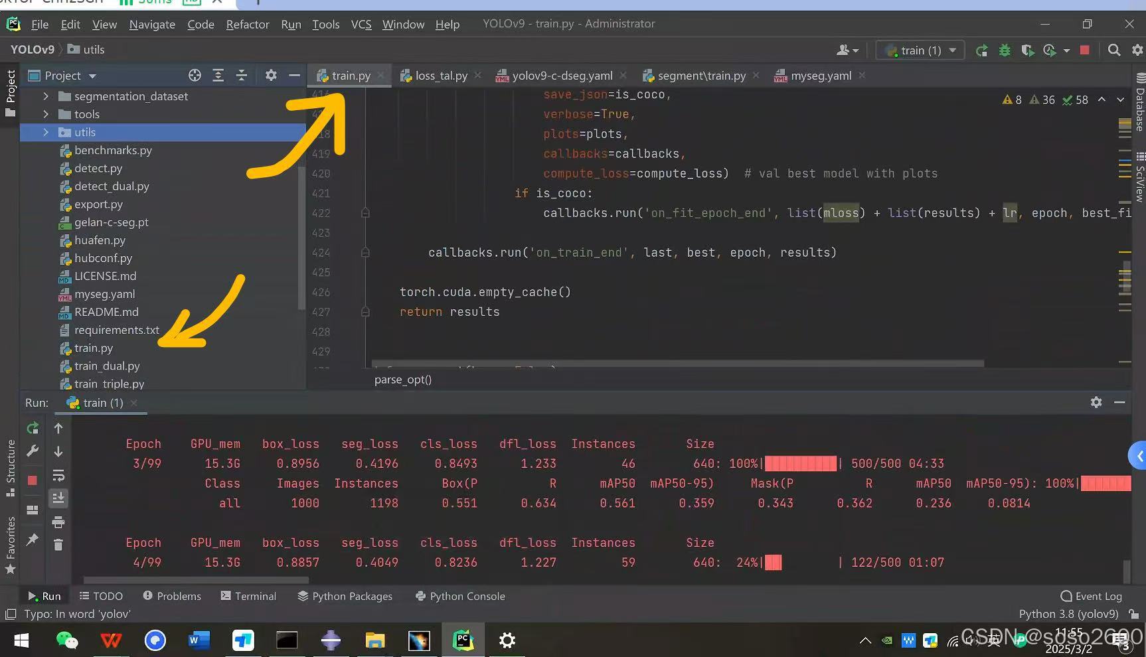Pin the Run tab with pin icon
Screen dimensions: 1146x657
tap(32, 540)
